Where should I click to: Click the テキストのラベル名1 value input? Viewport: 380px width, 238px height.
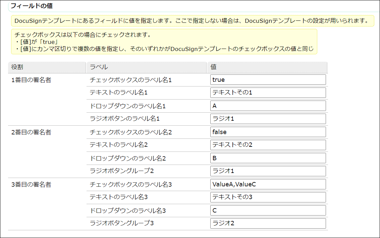pos(268,93)
